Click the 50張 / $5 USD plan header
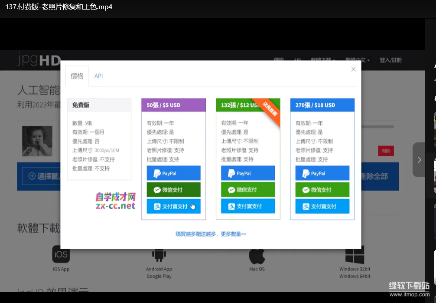 click(173, 105)
